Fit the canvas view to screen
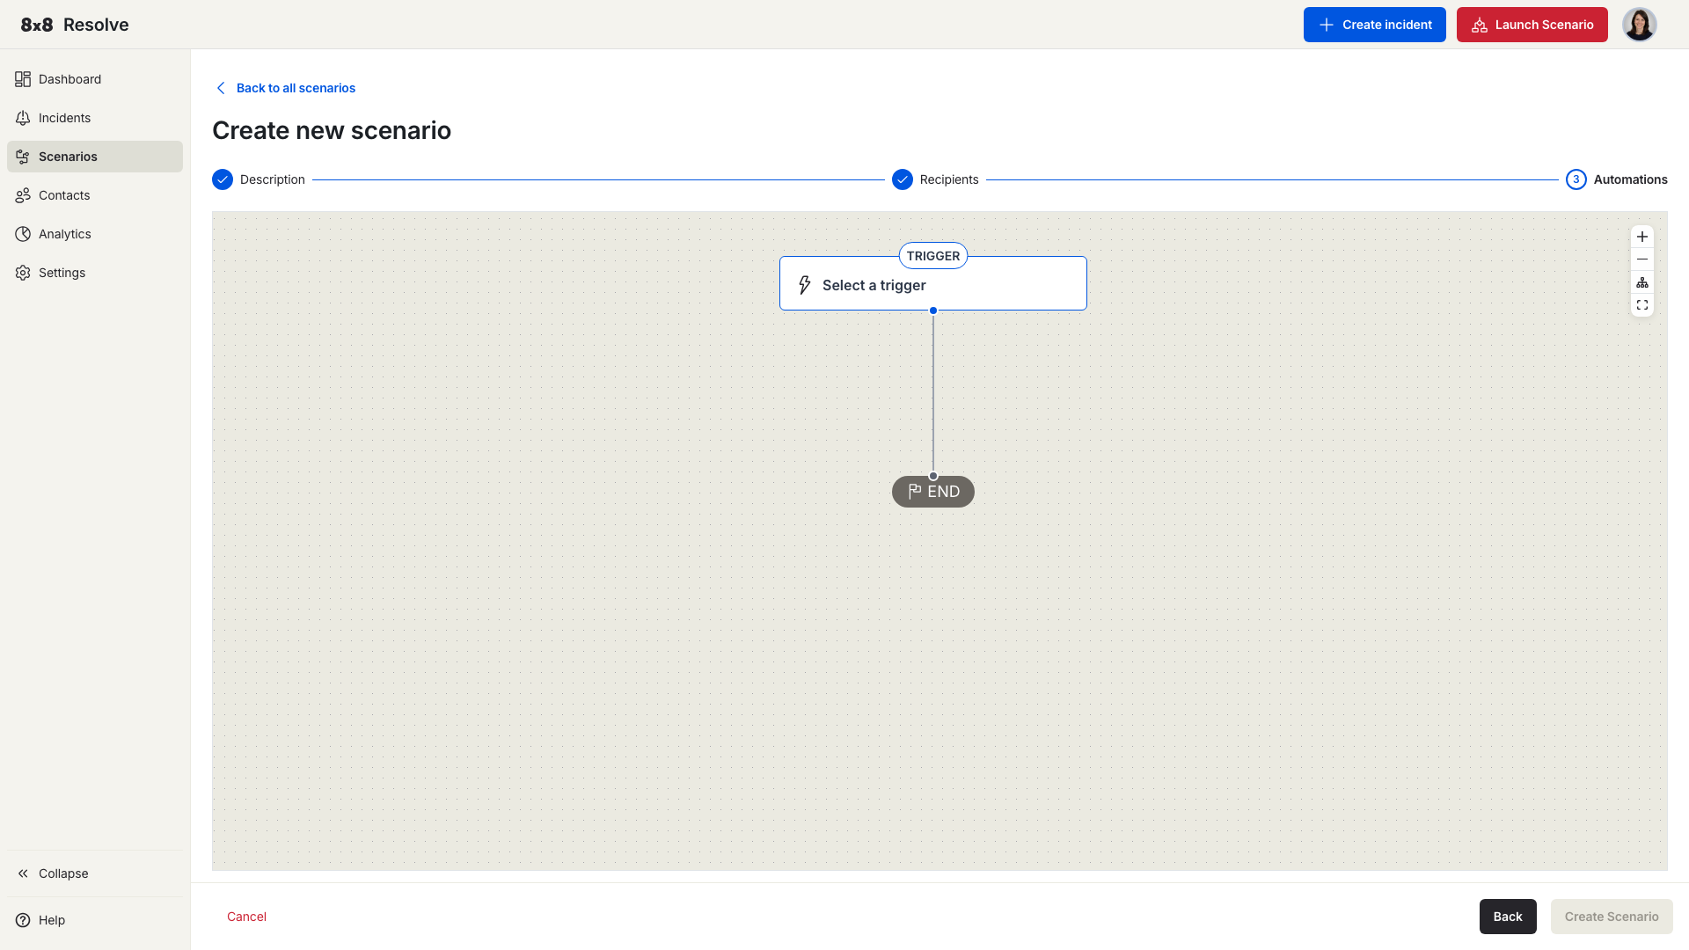 pyautogui.click(x=1642, y=305)
